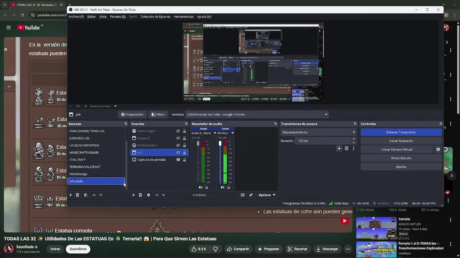The height and width of the screenshot is (258, 460).
Task: Add a new scene with the plus icon
Action: click(71, 195)
